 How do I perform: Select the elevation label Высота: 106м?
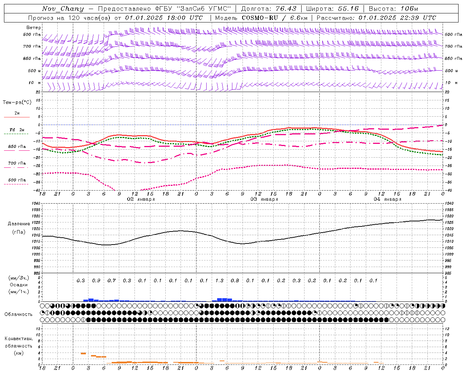pos(393,9)
